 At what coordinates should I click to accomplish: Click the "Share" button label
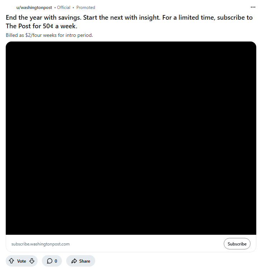tap(84, 261)
